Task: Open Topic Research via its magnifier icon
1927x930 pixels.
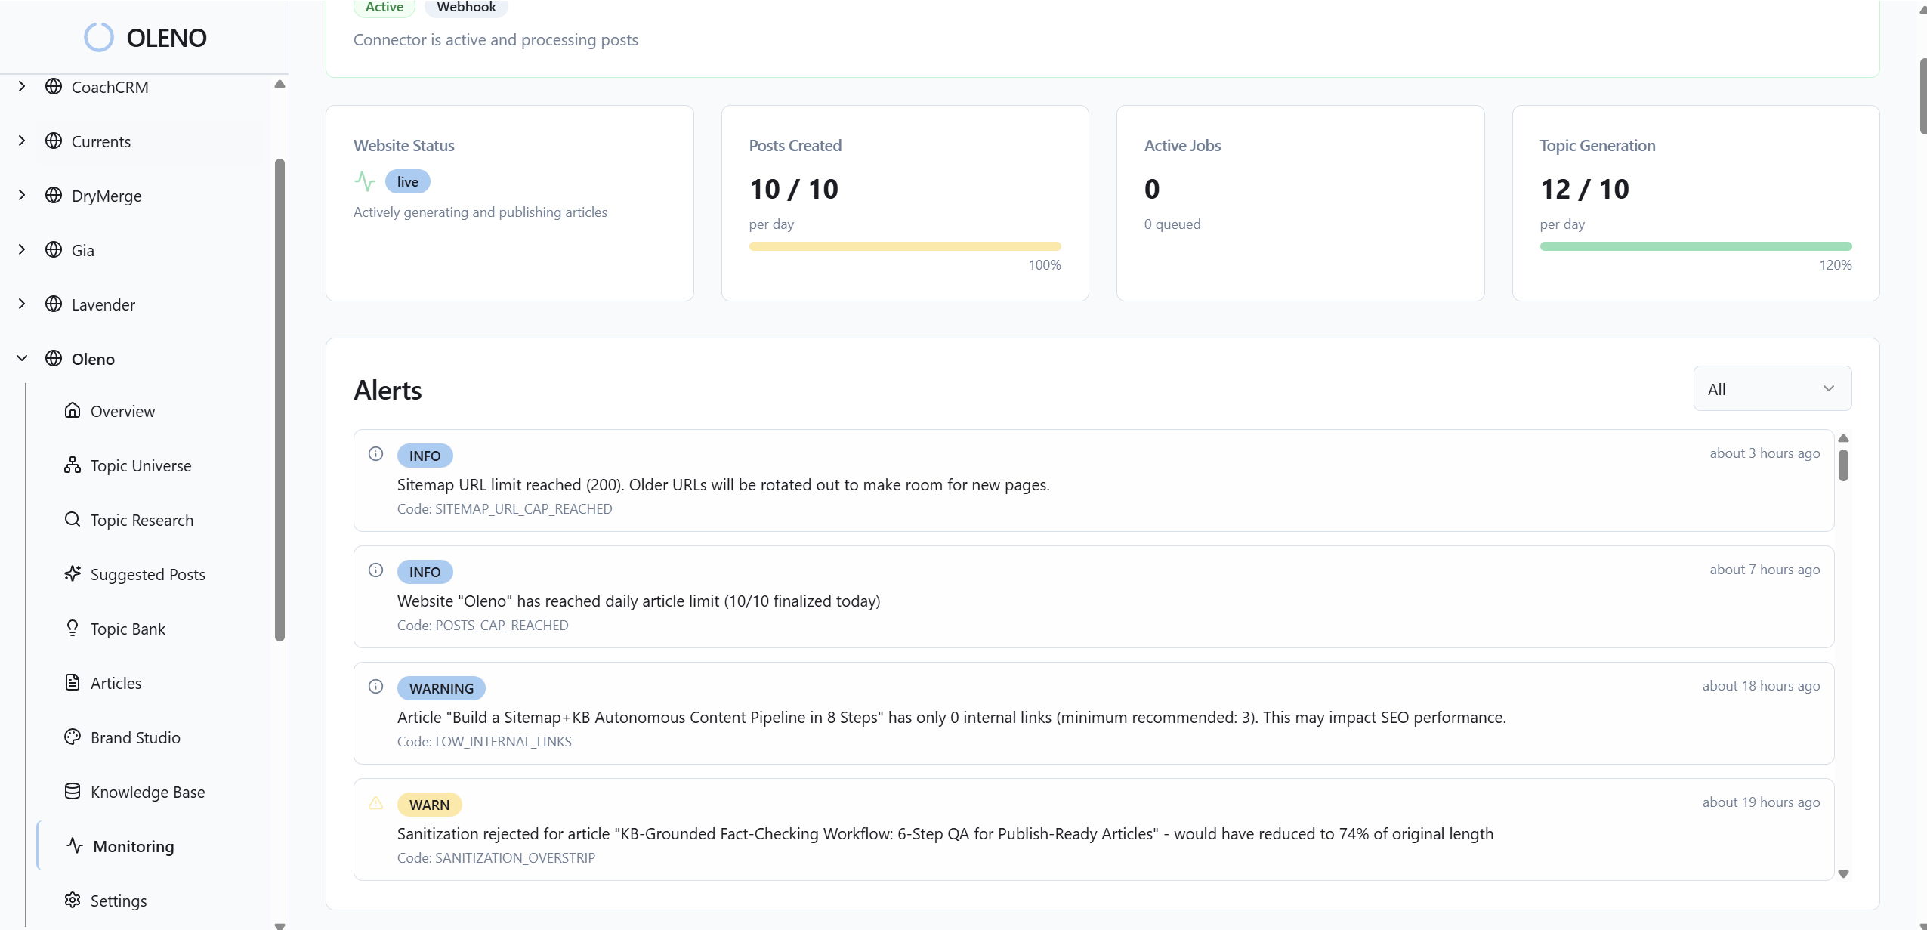Action: 72,519
